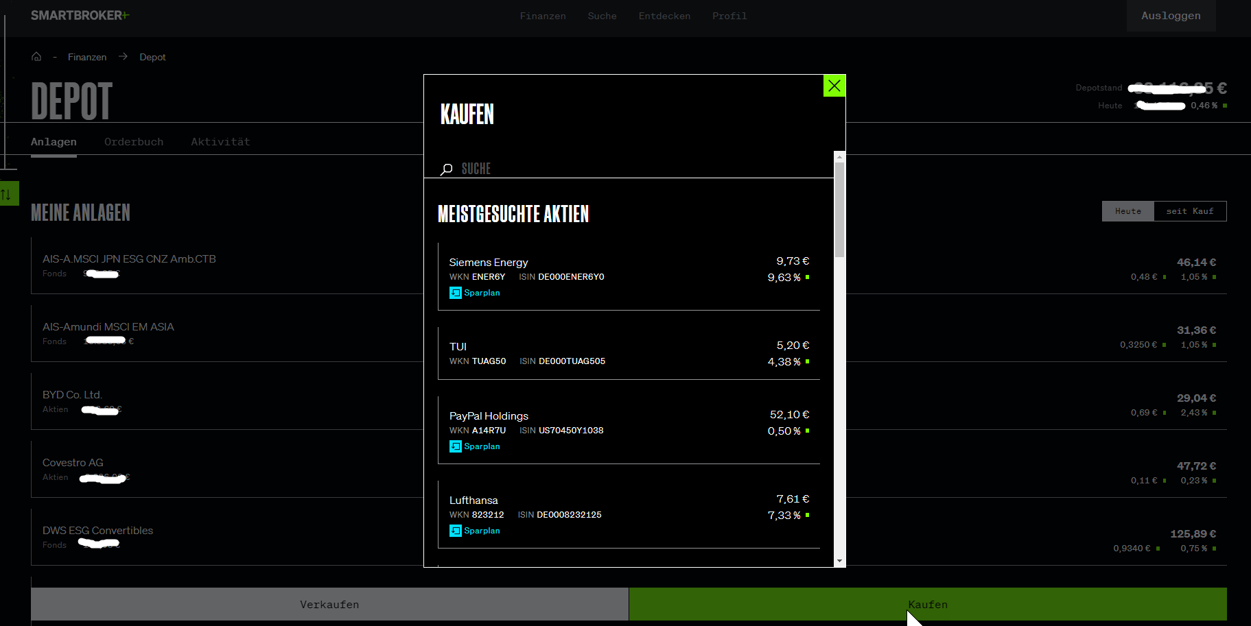Click the Sparplan link under PayPal Holdings
This screenshot has height=626, width=1251.
pos(482,446)
